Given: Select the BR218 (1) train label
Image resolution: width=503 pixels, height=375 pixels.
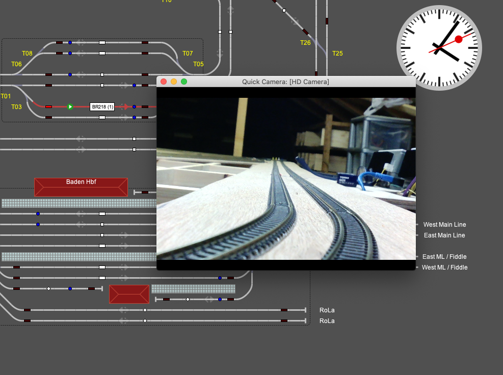Looking at the screenshot, I should [102, 107].
